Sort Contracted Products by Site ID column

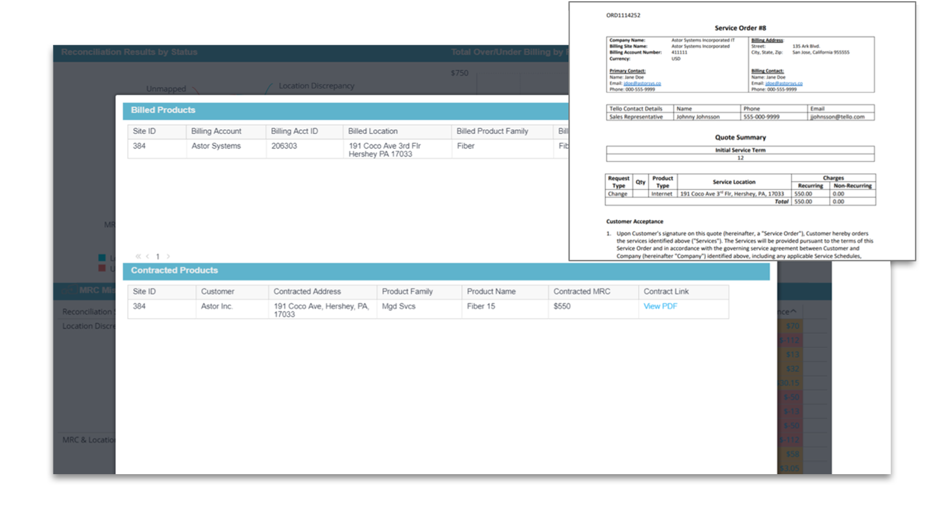click(162, 291)
